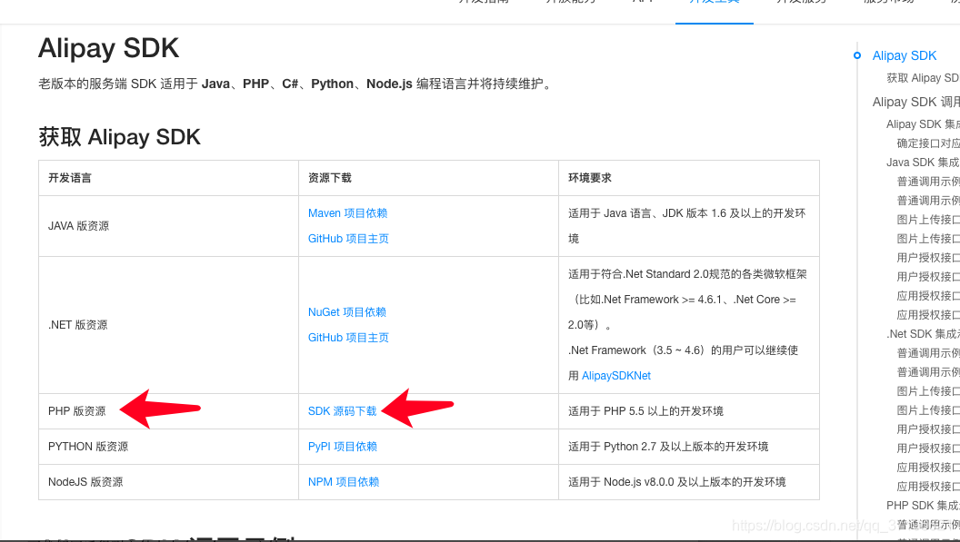The image size is (960, 542).
Task: Open the Maven 项目依赖 link
Action: pyautogui.click(x=348, y=213)
